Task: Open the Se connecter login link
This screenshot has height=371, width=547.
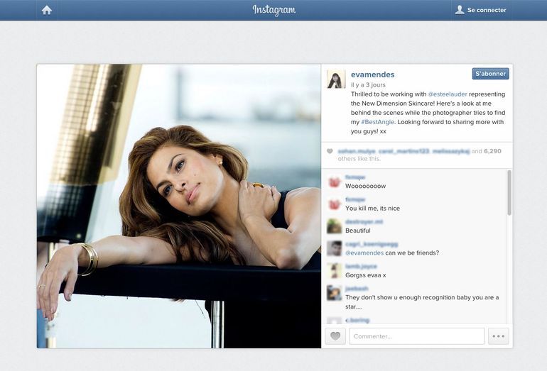Action: click(x=481, y=10)
